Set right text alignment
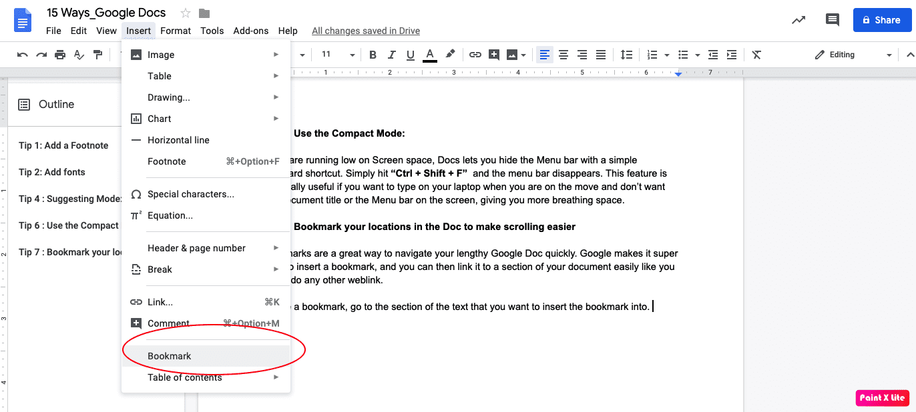 click(x=582, y=55)
